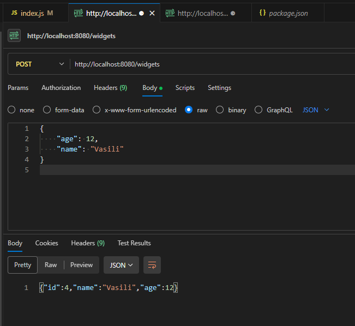
Task: Open the Params request tab
Action: coord(18,88)
